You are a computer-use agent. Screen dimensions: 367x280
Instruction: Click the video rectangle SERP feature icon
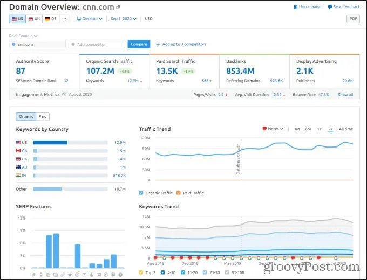(84, 275)
